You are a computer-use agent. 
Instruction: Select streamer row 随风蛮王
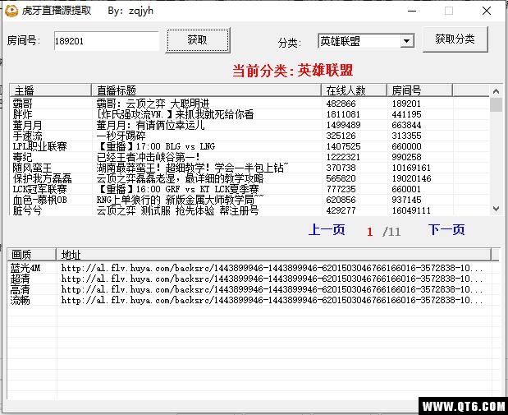(249, 168)
